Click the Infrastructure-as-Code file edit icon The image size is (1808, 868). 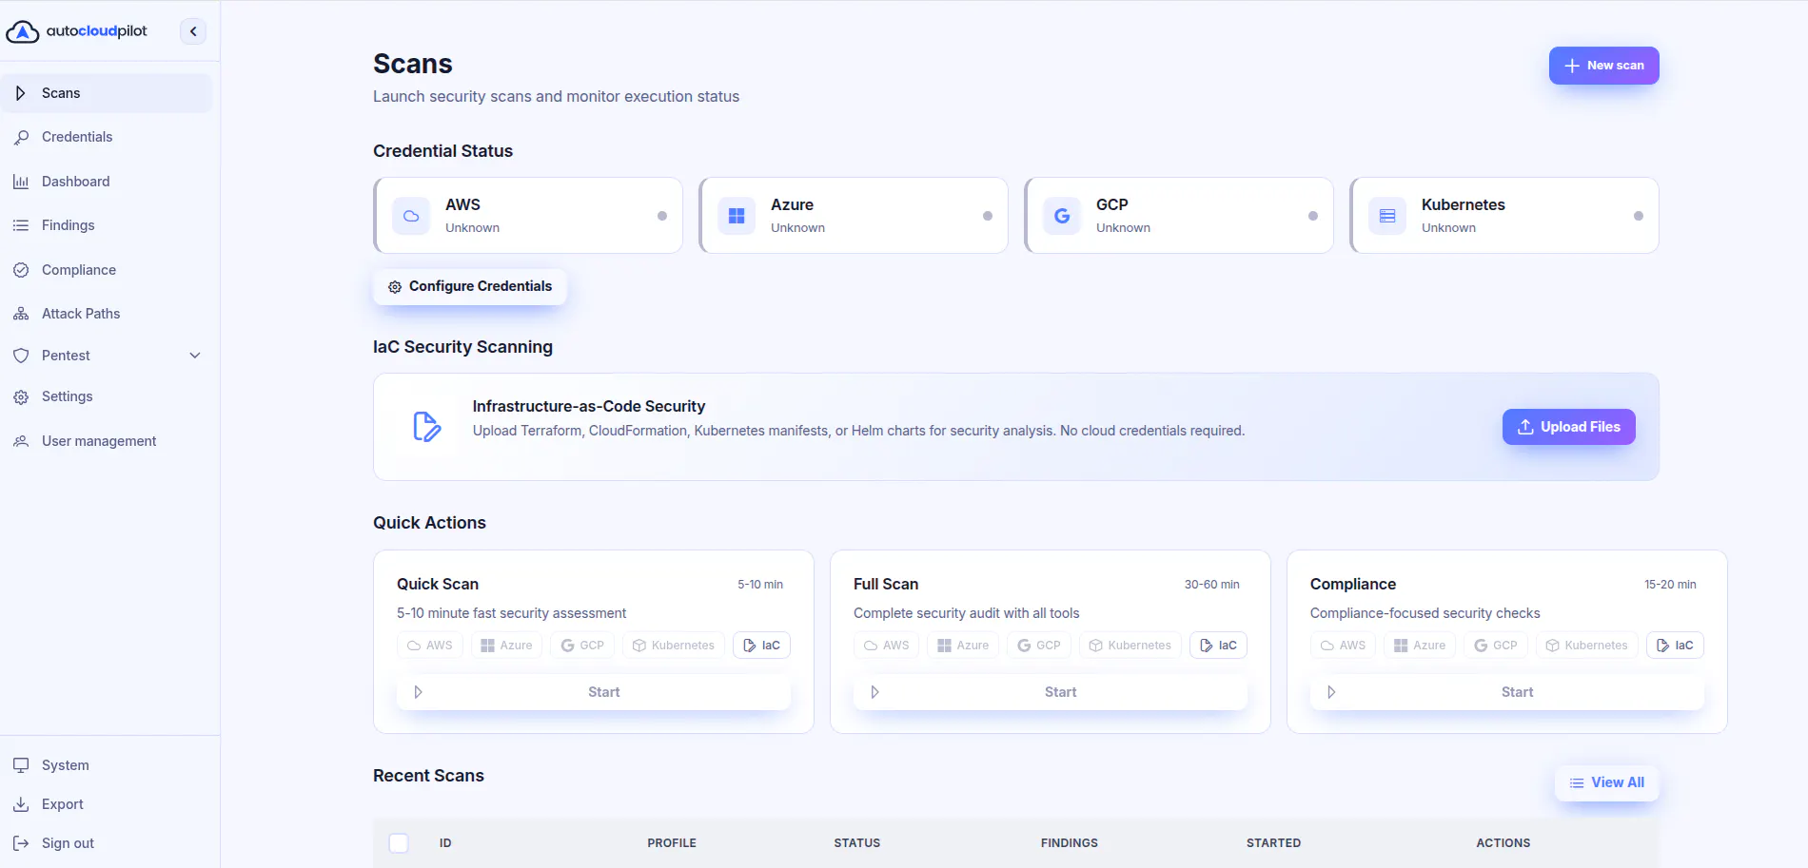coord(427,427)
